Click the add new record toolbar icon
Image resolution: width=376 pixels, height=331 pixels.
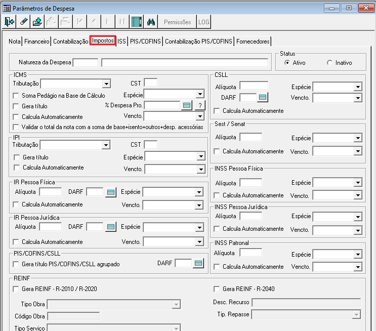[x=37, y=22]
